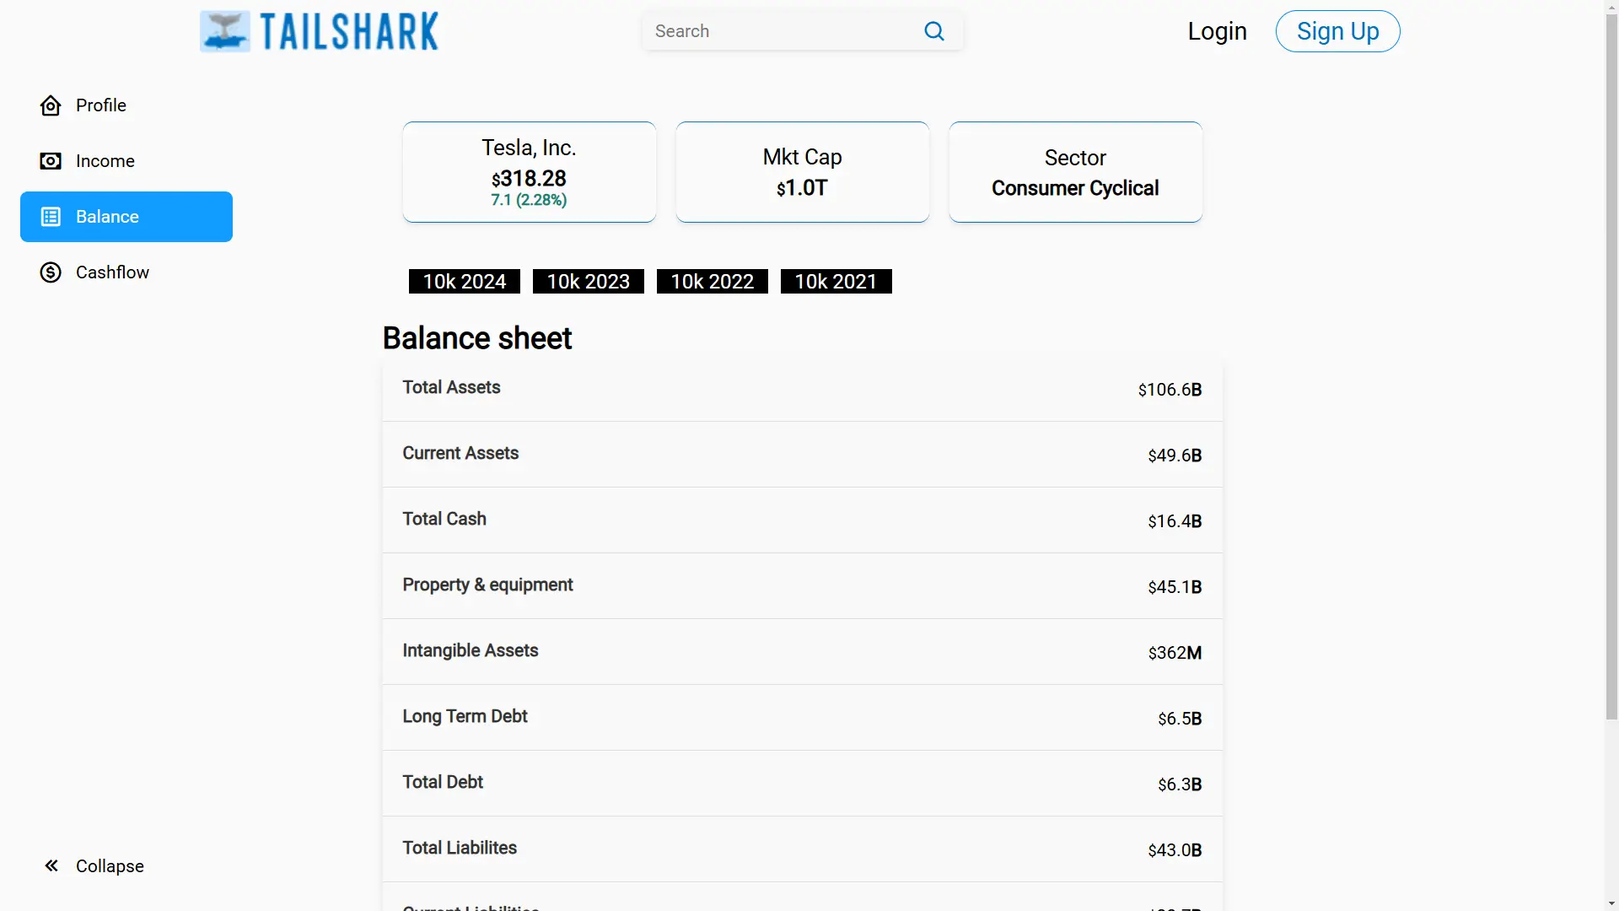Click the $318.28 stock price
Image resolution: width=1619 pixels, height=911 pixels.
pyautogui.click(x=529, y=179)
